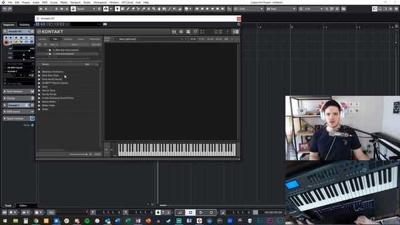Open Cubase setup window layout gear

[396, 9]
